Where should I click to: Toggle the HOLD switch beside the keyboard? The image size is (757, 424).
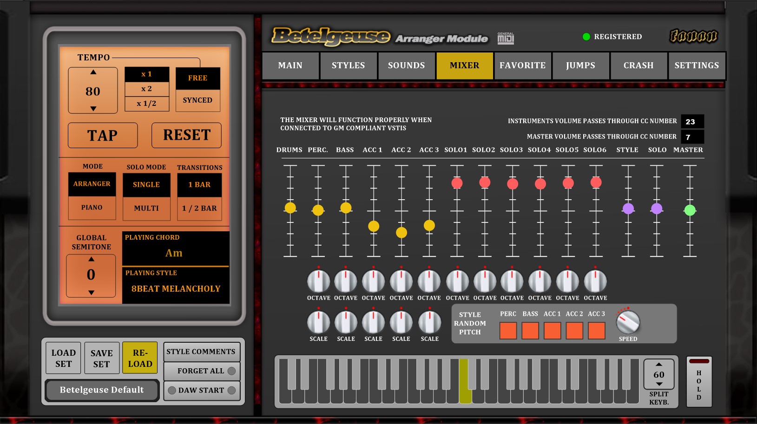699,382
